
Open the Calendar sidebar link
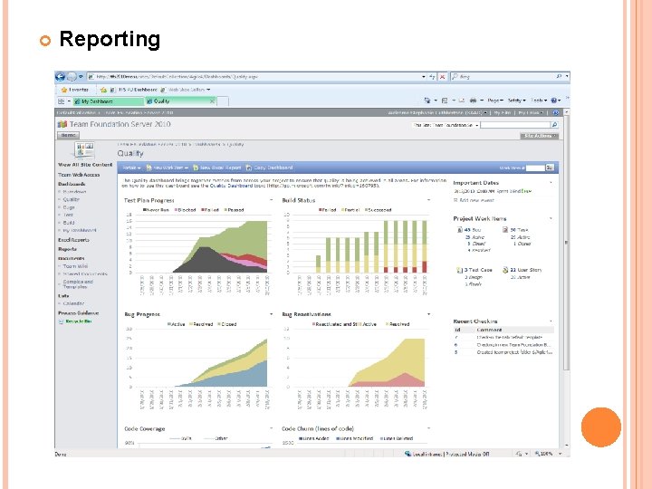tap(73, 303)
